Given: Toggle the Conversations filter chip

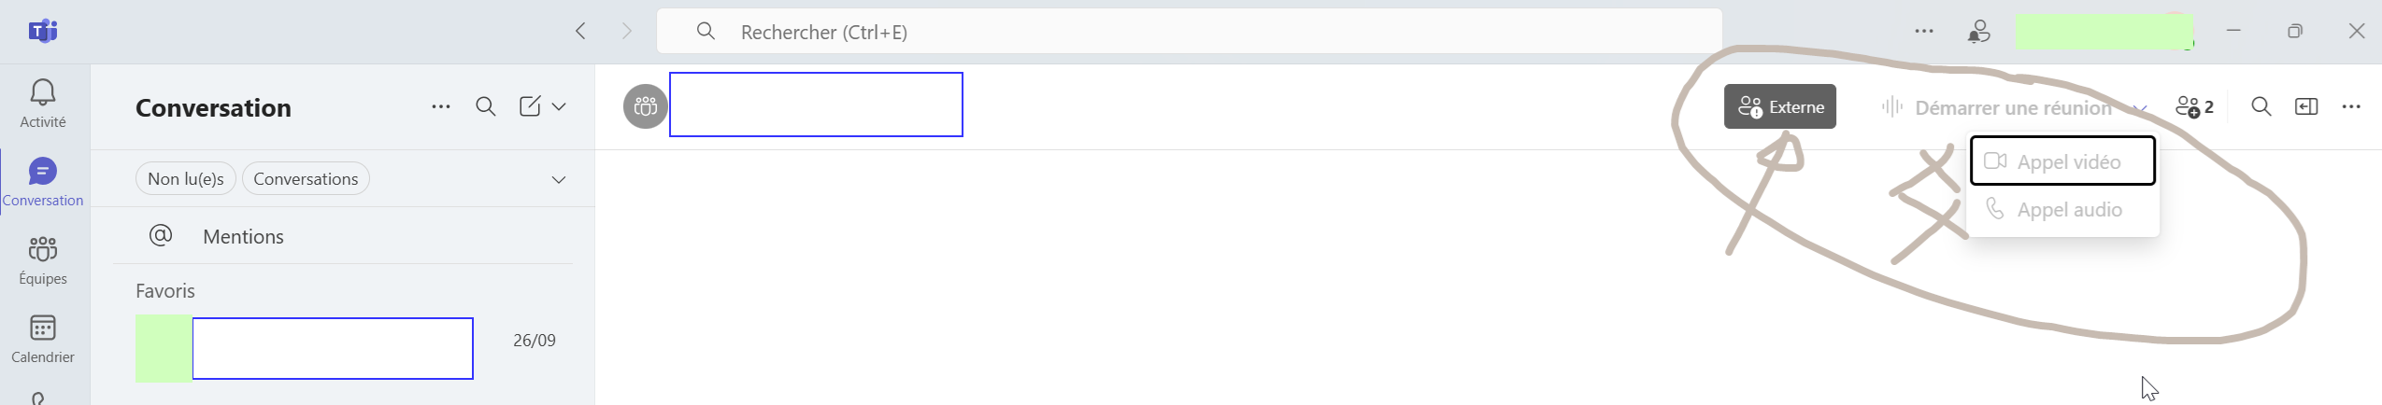Looking at the screenshot, I should (306, 178).
